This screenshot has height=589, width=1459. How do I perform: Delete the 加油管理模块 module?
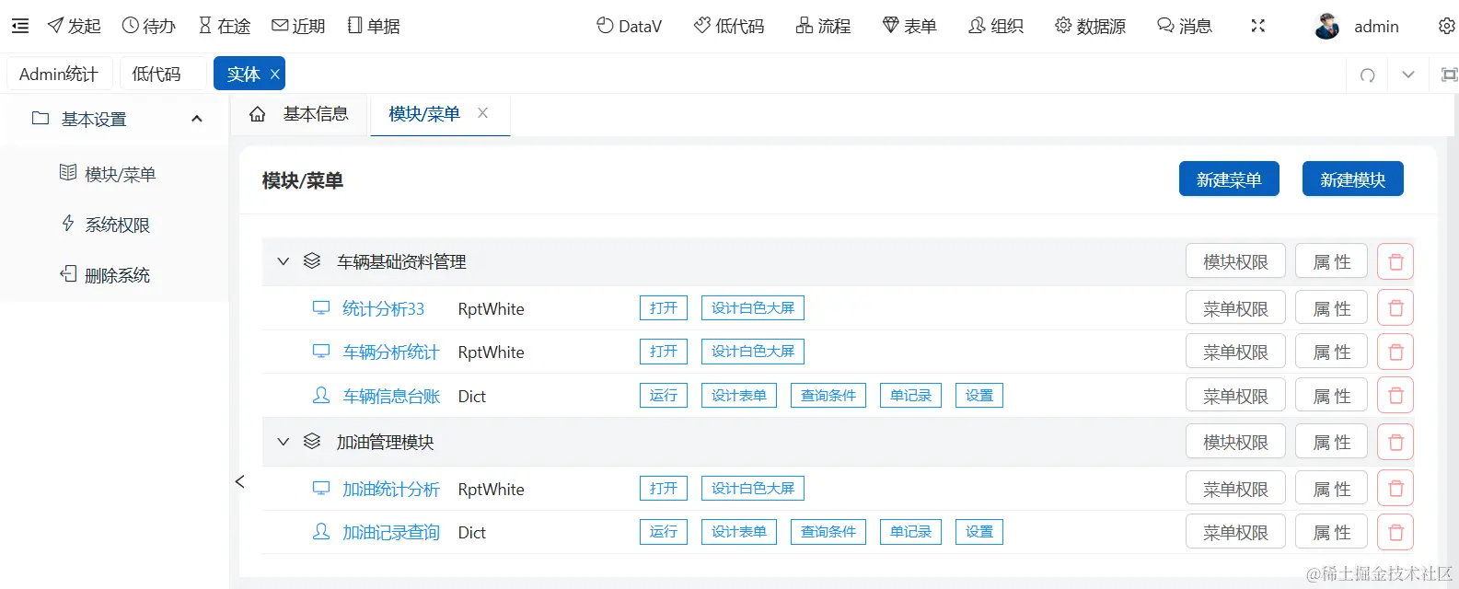click(x=1395, y=443)
